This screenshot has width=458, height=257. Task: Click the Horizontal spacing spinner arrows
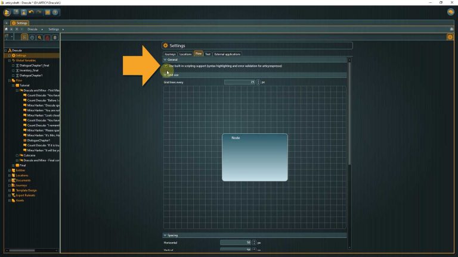point(254,243)
